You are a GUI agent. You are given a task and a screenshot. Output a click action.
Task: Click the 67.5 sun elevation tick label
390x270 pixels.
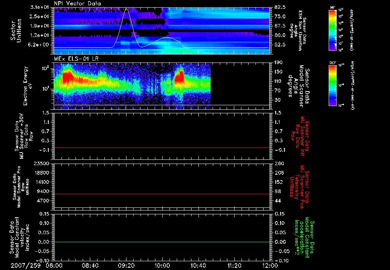tap(280, 26)
